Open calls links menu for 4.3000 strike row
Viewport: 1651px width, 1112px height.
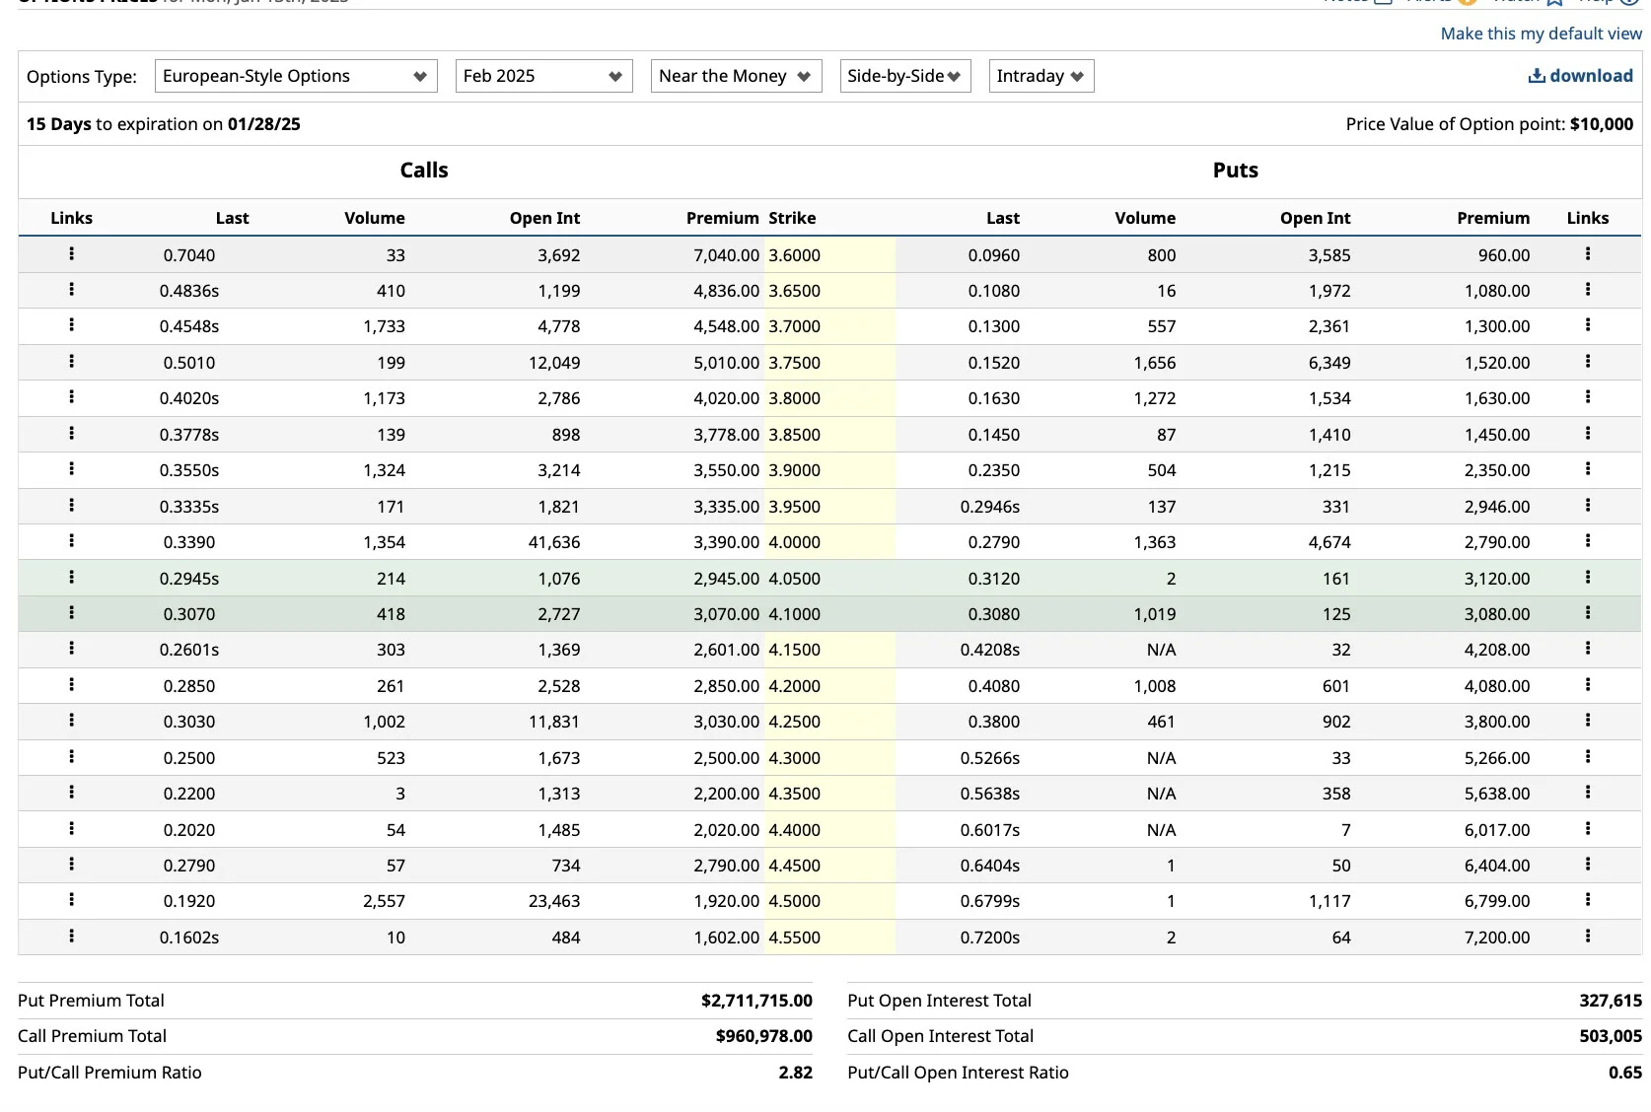71,757
